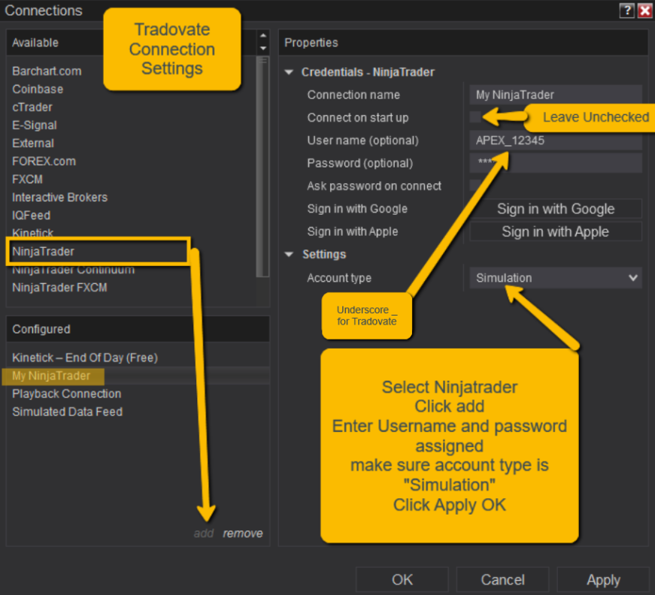Select NinjaTrader Continuum in Available list
The image size is (655, 595).
coord(74,270)
